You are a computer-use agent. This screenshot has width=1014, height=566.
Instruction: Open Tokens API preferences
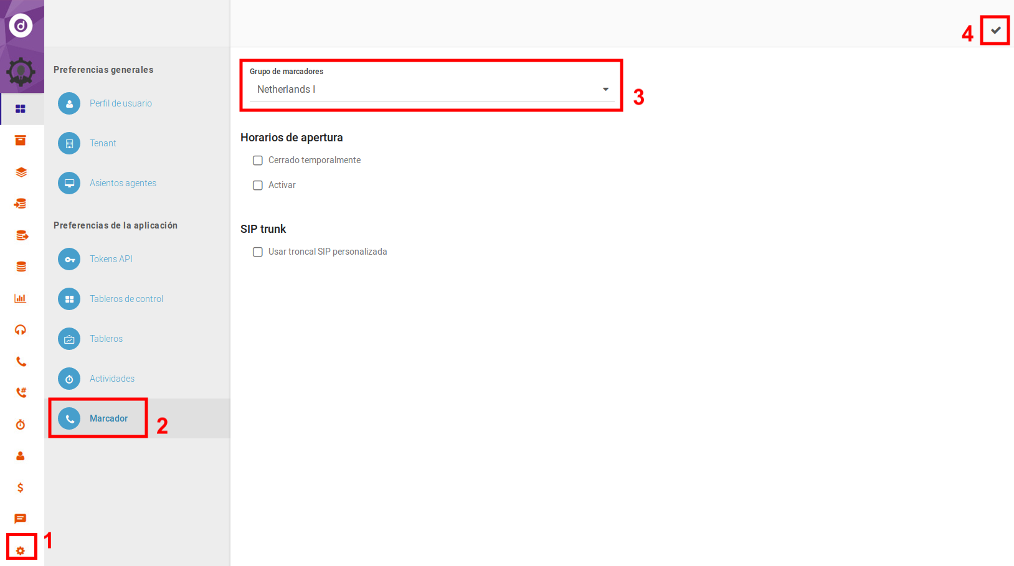coord(111,258)
